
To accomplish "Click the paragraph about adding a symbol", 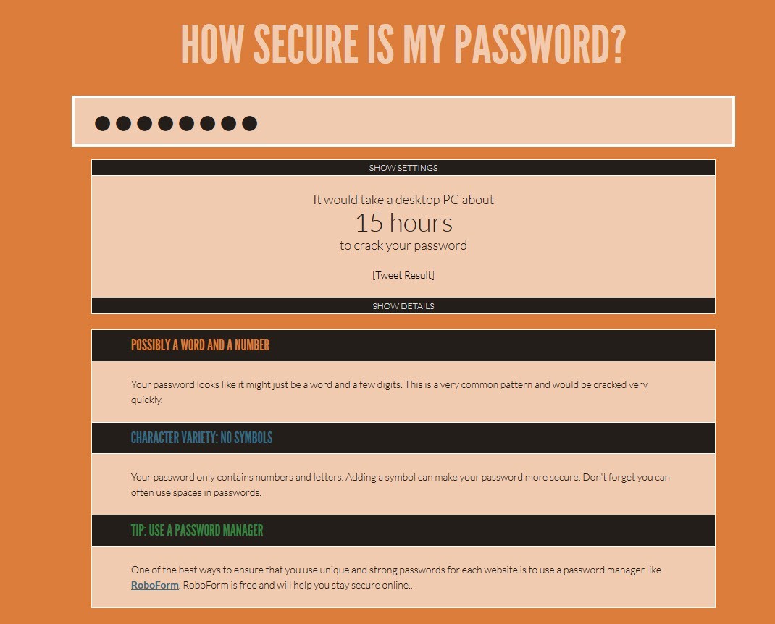I will pyautogui.click(x=401, y=485).
